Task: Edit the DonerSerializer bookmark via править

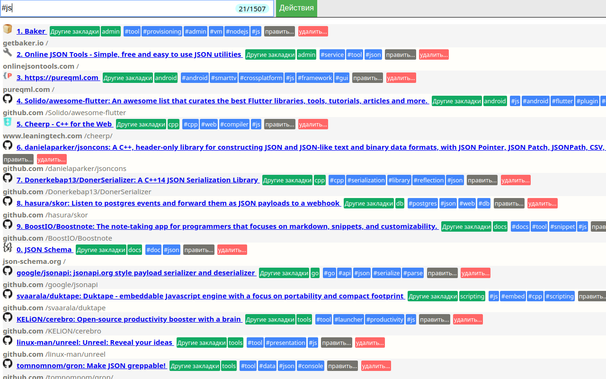Action: tap(482, 180)
